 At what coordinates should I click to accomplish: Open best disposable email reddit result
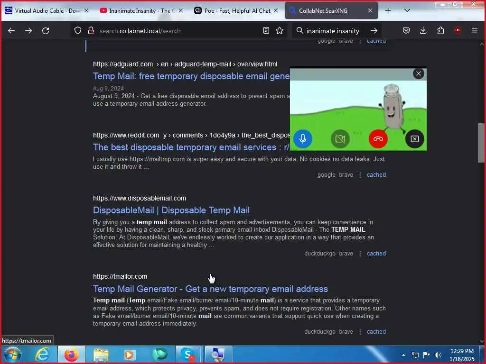tap(191, 147)
